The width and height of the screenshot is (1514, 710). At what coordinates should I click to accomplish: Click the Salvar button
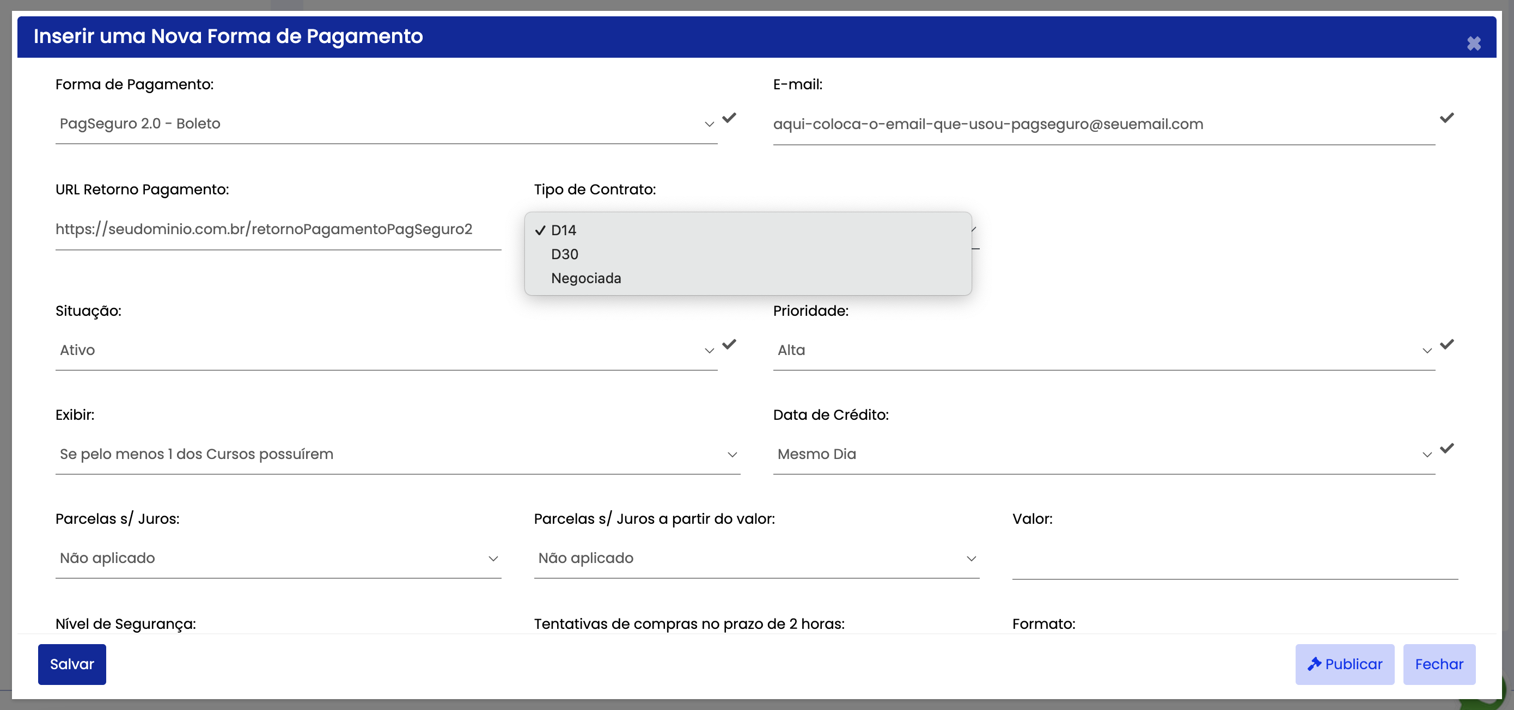tap(72, 664)
